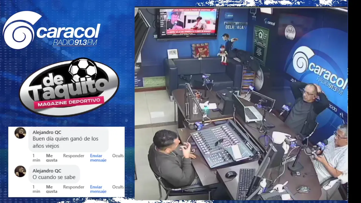Click 'Ocultar' under the años viejos comment

click(x=118, y=156)
